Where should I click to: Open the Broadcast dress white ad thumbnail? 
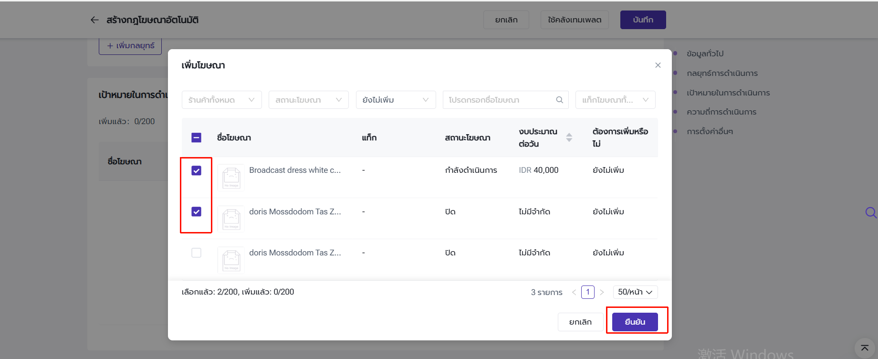point(231,178)
